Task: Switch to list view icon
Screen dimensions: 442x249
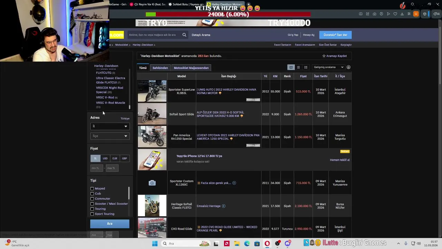Action: coord(298,67)
